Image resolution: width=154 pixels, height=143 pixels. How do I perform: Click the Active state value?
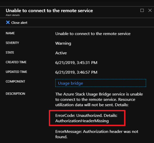tap(61, 53)
